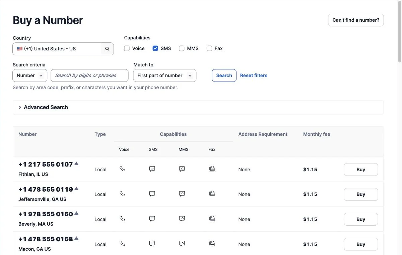Click the voice phone icon for +1 978 555 0160
This screenshot has height=255, width=402.
tap(122, 219)
